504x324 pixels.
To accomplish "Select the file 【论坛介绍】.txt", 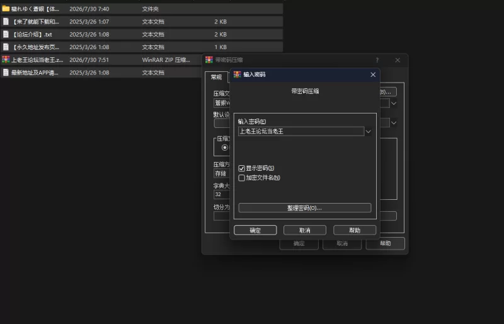I will click(x=31, y=34).
